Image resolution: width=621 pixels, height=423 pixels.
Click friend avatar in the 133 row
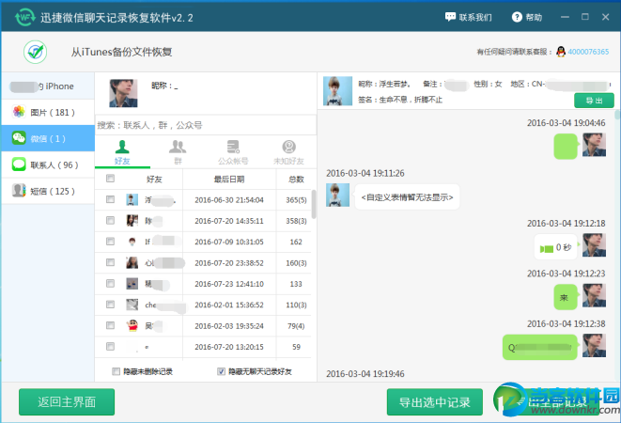[x=132, y=284]
